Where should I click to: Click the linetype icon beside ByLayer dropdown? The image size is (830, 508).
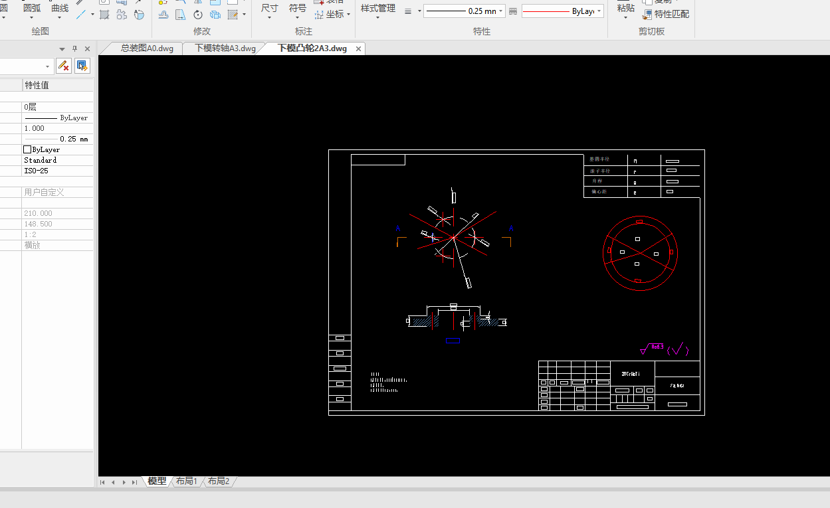512,11
